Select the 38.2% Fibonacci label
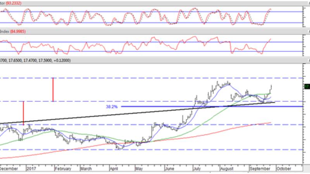Image resolution: width=310 pixels, height=174 pixels. pyautogui.click(x=112, y=106)
